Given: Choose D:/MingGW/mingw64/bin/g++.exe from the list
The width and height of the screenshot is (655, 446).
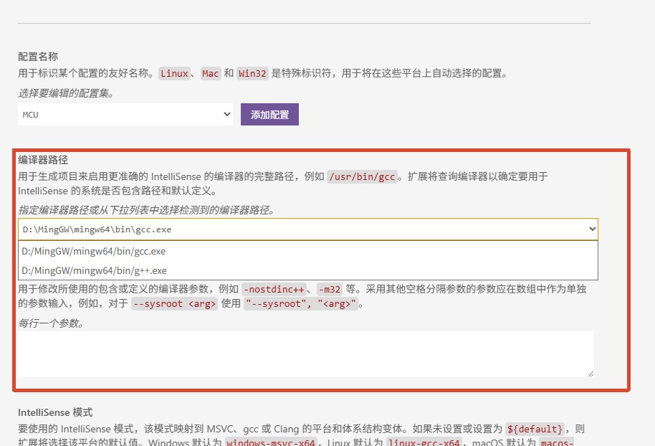Looking at the screenshot, I should click(x=308, y=270).
